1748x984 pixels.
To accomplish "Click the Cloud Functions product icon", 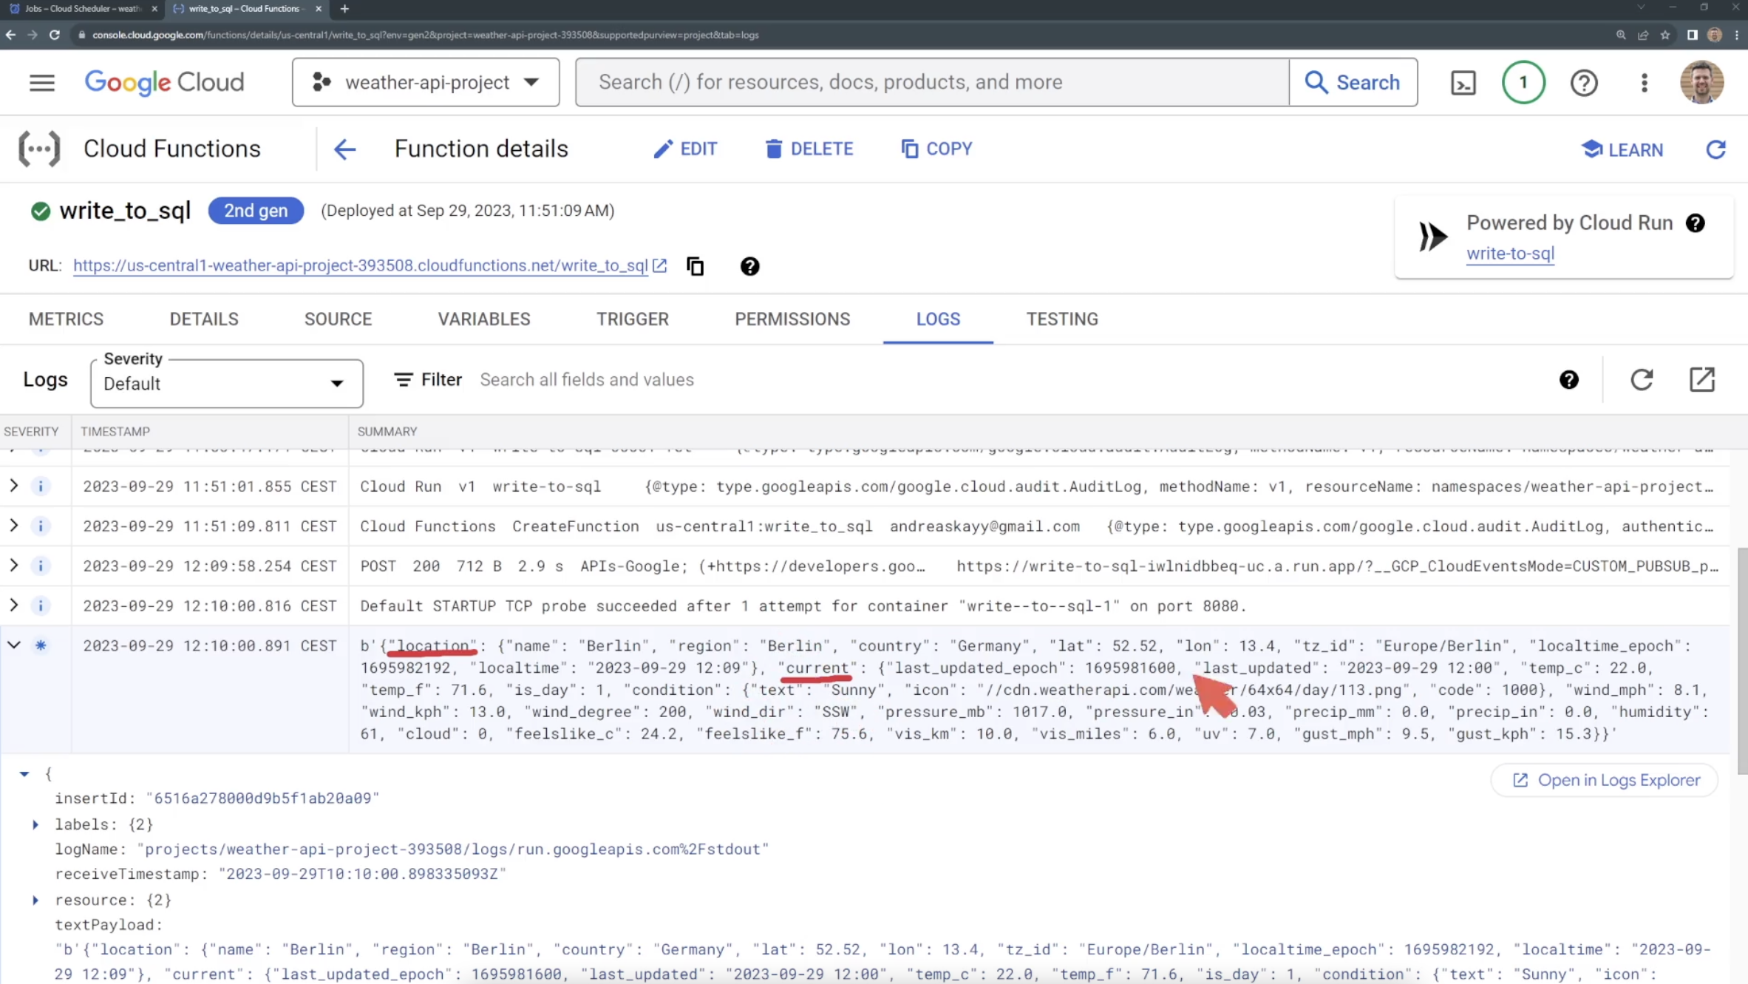I will (x=39, y=149).
